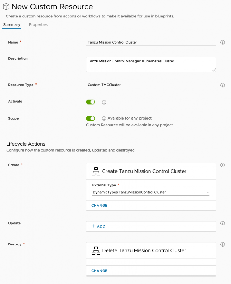
Task: Click the workflow icon in Delete Tanzu card
Action: coord(96,250)
